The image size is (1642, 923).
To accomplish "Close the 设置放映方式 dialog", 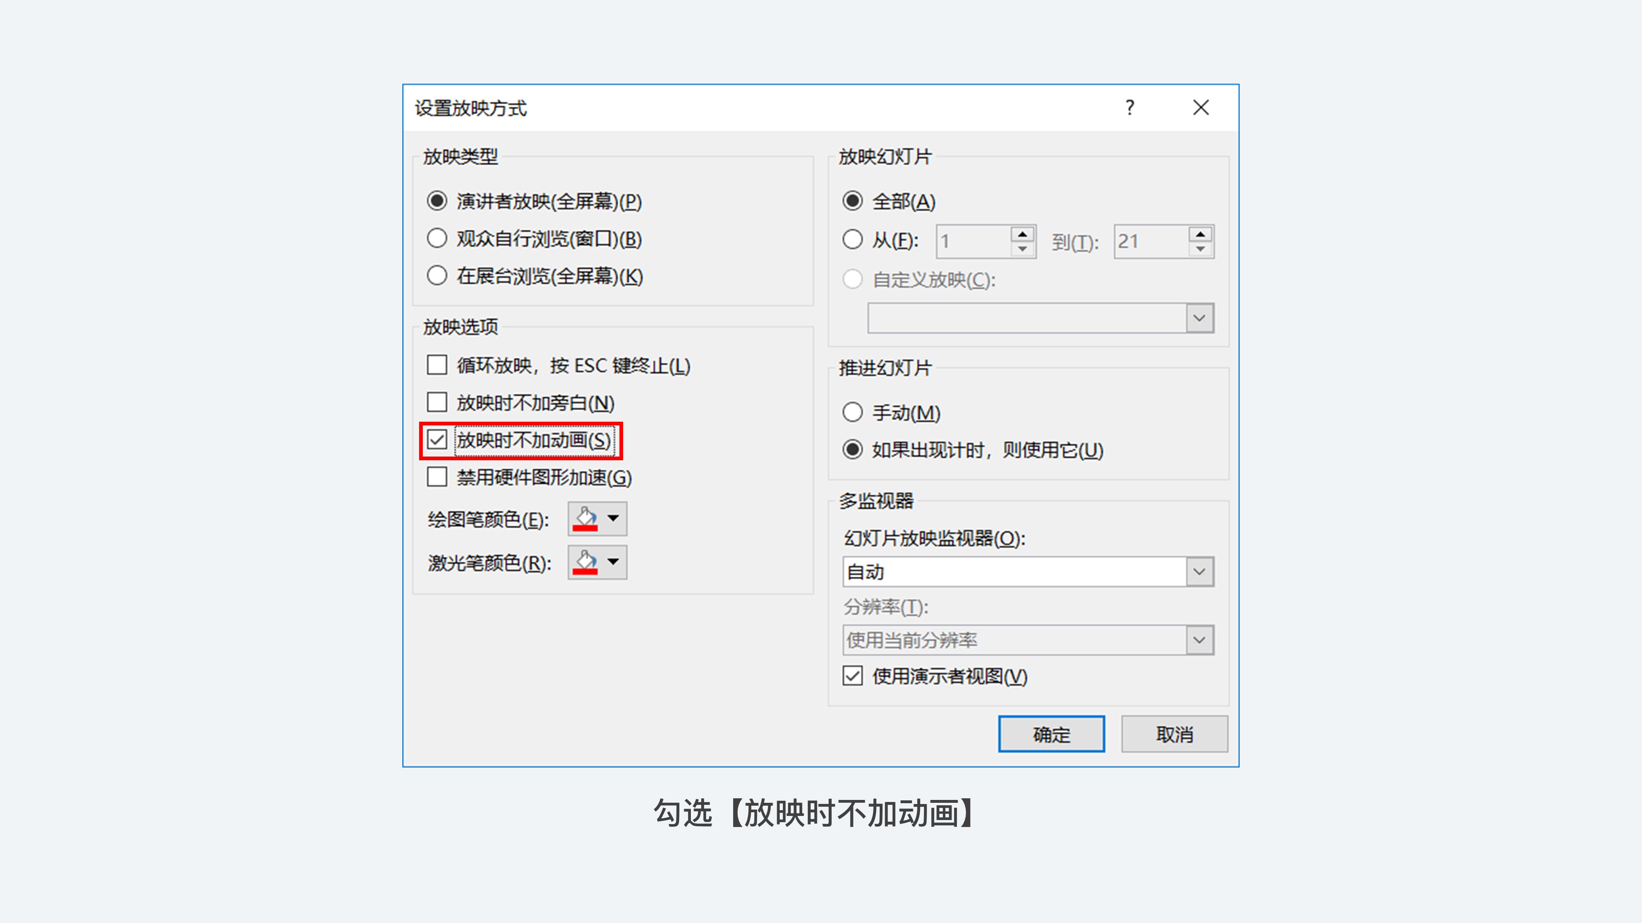I will point(1201,107).
